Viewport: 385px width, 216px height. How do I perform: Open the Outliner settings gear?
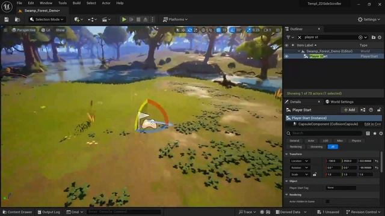tap(380, 37)
